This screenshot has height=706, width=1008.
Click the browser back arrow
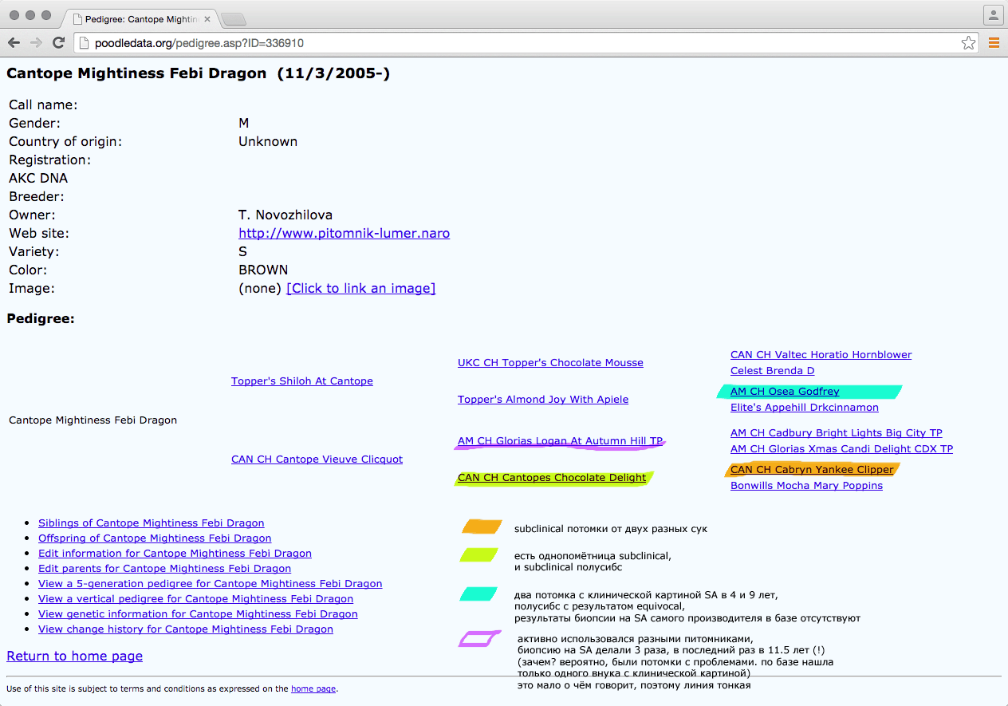14,43
